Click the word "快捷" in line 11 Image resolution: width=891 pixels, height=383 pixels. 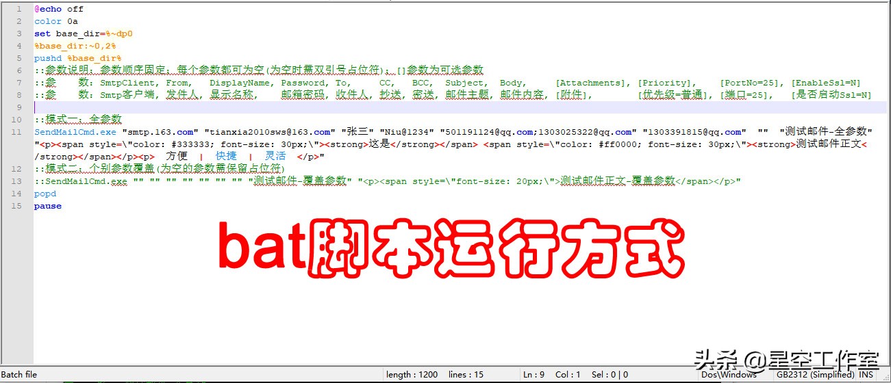pyautogui.click(x=226, y=157)
